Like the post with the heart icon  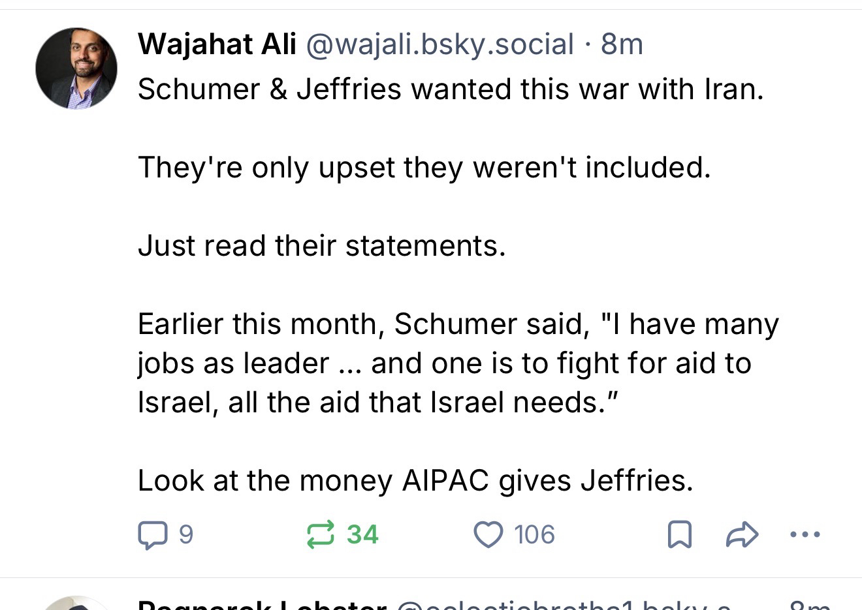tap(488, 535)
